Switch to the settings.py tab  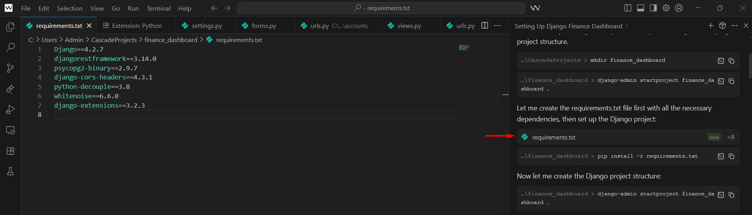pyautogui.click(x=206, y=26)
